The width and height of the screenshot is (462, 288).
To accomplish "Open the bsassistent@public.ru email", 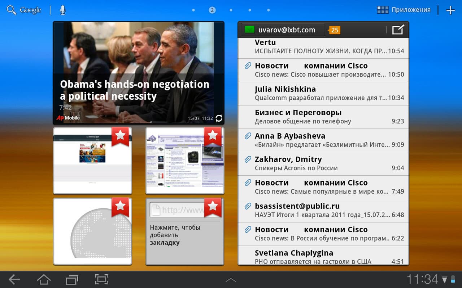I will pos(323,211).
